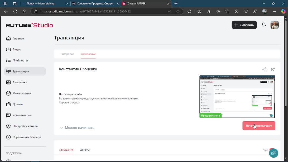Open browser settings and more menu

(x=274, y=11)
